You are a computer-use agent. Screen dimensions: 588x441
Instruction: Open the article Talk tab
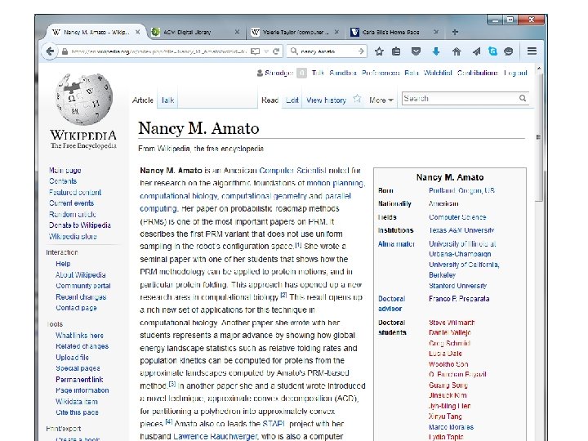coord(167,100)
